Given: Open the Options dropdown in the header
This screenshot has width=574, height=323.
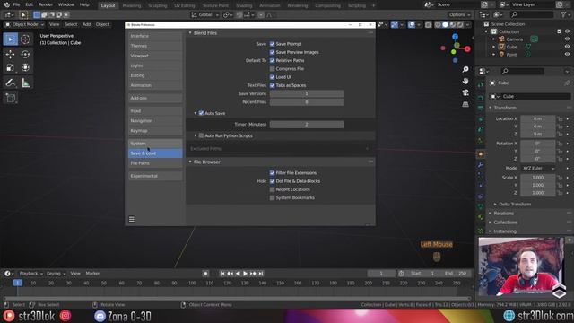Looking at the screenshot, I should 459,15.
